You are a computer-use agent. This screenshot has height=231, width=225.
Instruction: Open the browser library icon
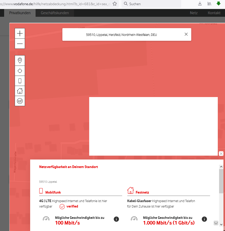pos(209,4)
